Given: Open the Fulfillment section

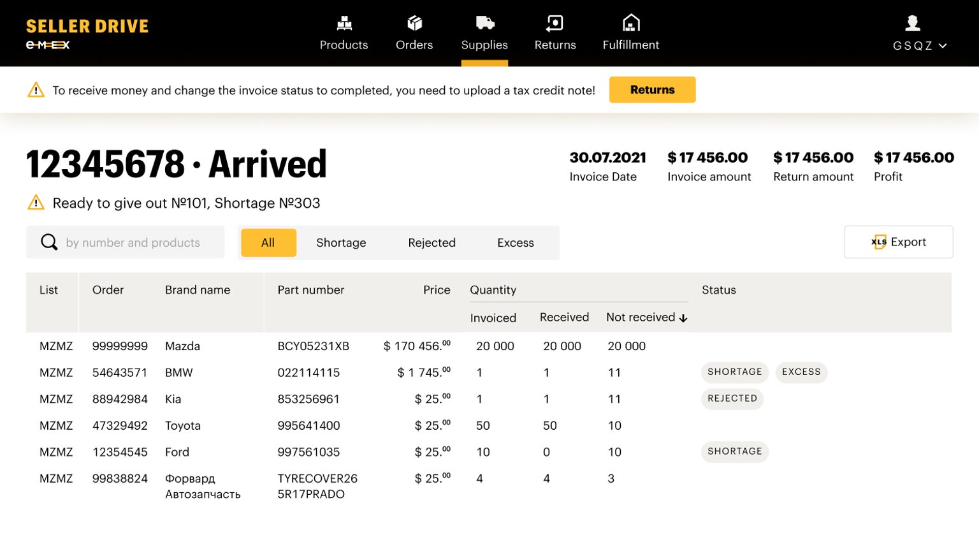Looking at the screenshot, I should pyautogui.click(x=631, y=34).
